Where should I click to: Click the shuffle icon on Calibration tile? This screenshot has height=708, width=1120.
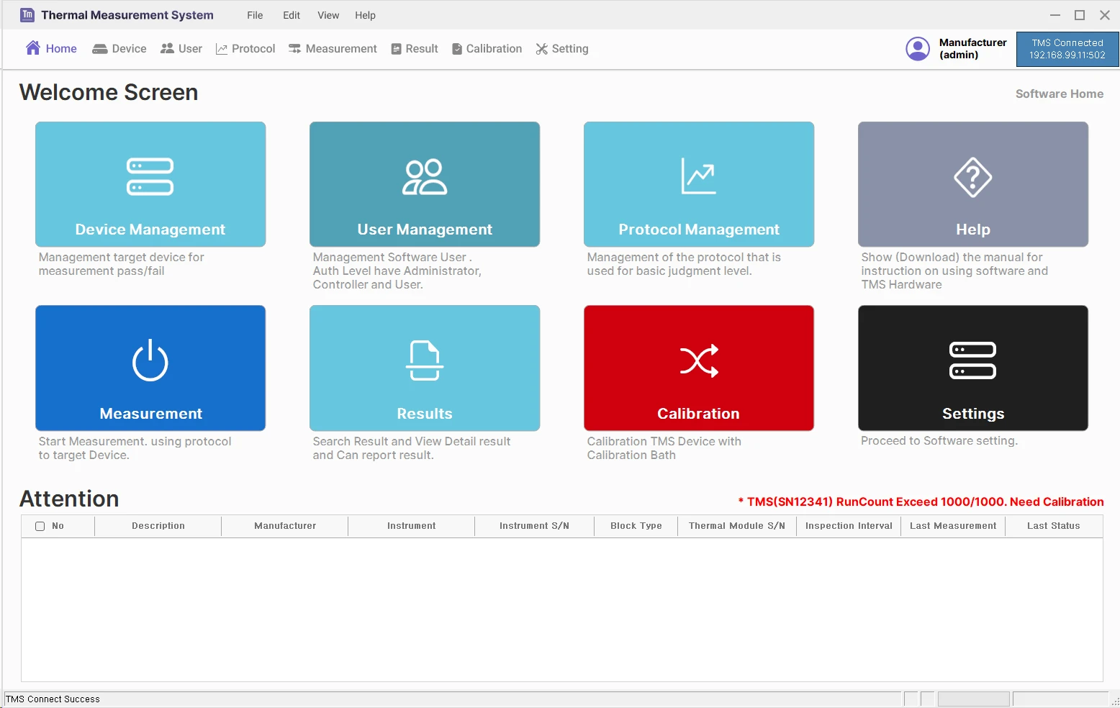699,360
